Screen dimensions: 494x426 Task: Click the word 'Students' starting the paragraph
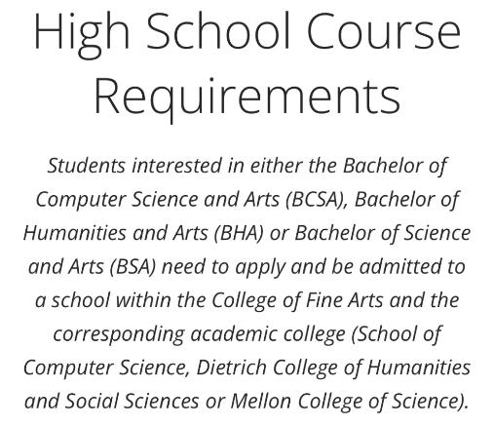[87, 166]
